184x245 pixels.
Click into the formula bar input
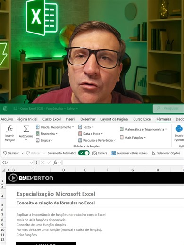tap(123, 163)
